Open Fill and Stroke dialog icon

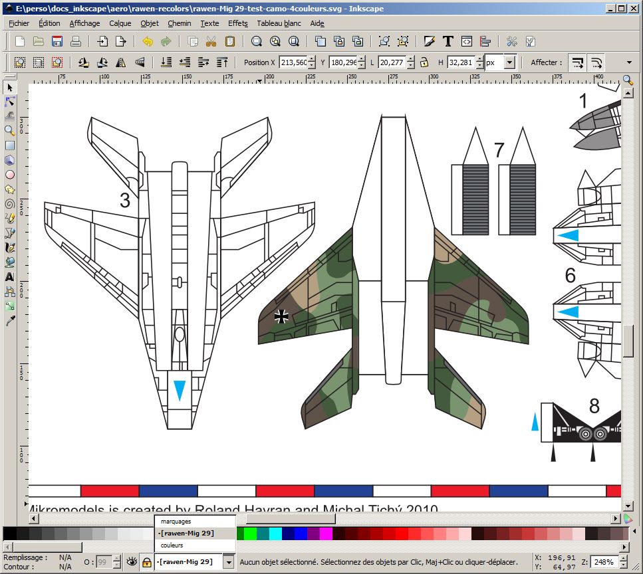coord(429,41)
